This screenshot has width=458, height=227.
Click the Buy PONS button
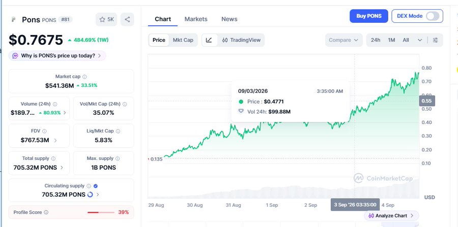pos(368,16)
